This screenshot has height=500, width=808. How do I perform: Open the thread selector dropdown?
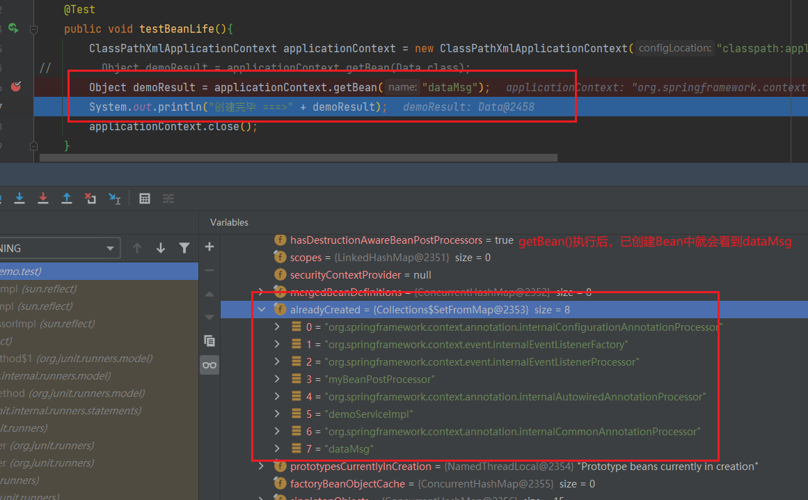[x=109, y=248]
